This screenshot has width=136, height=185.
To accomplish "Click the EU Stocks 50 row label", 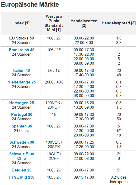I will (x=21, y=38).
